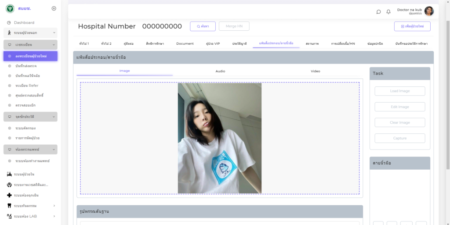
Task: Switch to the Video tab
Action: click(x=315, y=71)
